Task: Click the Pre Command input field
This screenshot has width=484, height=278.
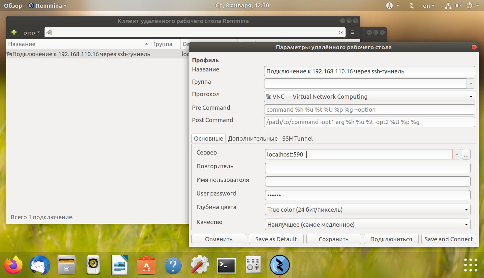Action: pyautogui.click(x=369, y=109)
